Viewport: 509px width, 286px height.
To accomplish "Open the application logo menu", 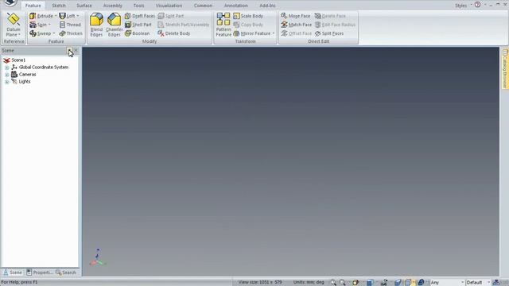I will [10, 3].
